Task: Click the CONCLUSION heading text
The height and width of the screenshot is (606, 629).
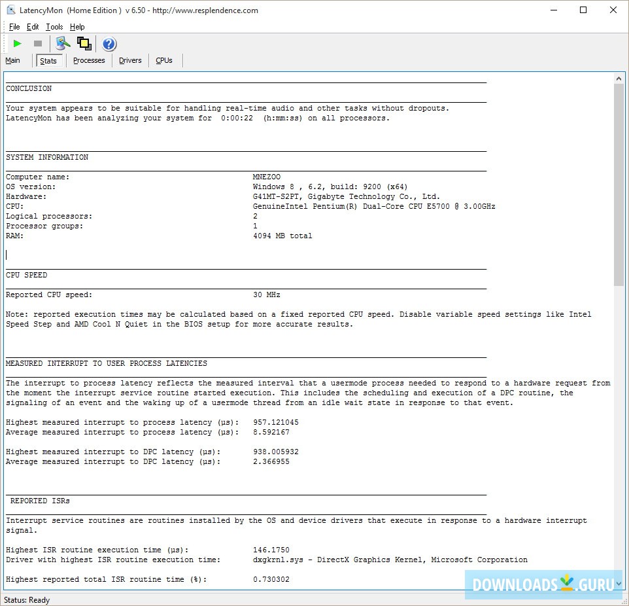Action: click(29, 88)
